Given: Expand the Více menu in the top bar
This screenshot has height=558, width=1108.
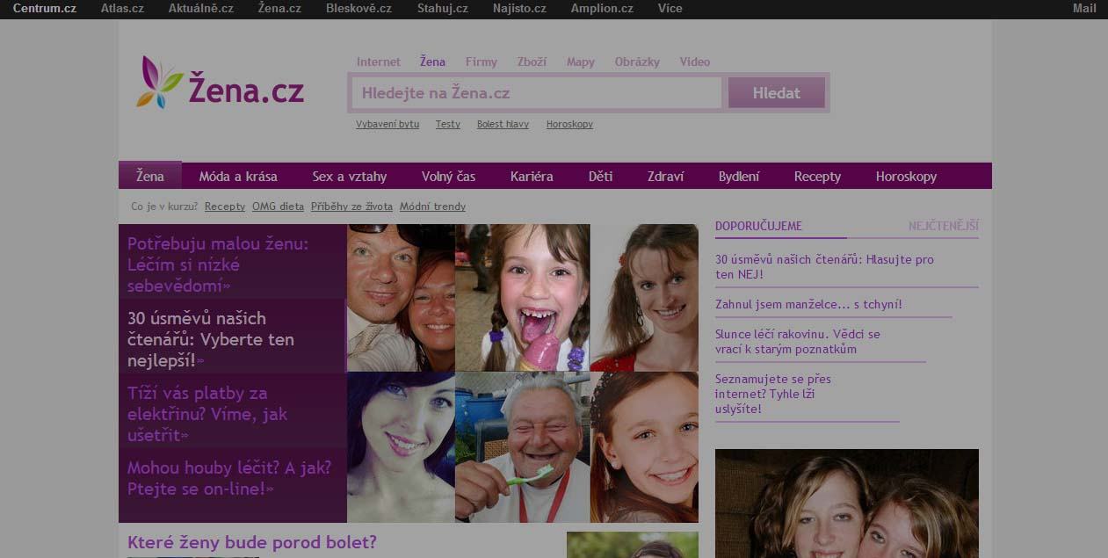Looking at the screenshot, I should (x=670, y=9).
